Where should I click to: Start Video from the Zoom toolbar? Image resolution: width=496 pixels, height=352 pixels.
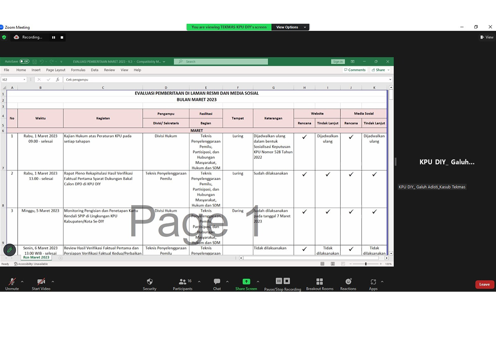[41, 282]
